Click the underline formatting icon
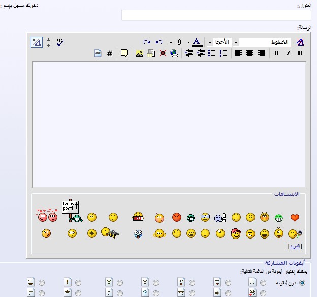 [x=276, y=53]
